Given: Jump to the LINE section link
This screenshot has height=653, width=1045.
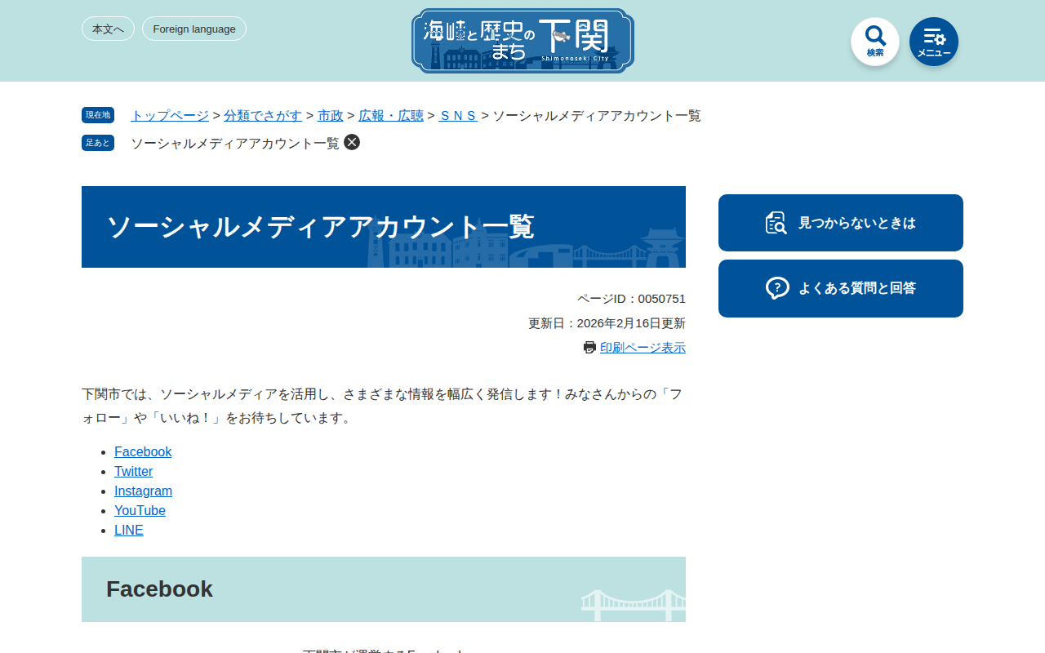Looking at the screenshot, I should tap(129, 531).
